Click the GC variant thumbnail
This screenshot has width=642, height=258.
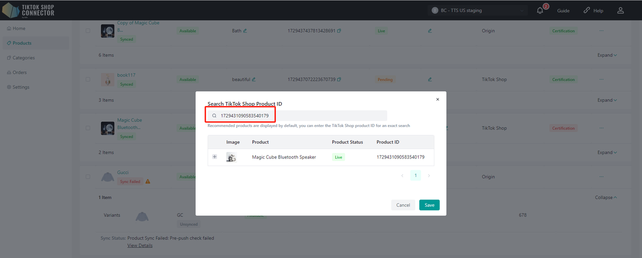pyautogui.click(x=142, y=216)
